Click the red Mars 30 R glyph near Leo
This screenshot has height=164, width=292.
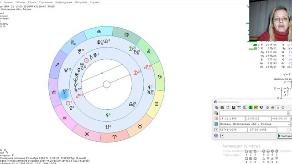pyautogui.click(x=146, y=67)
